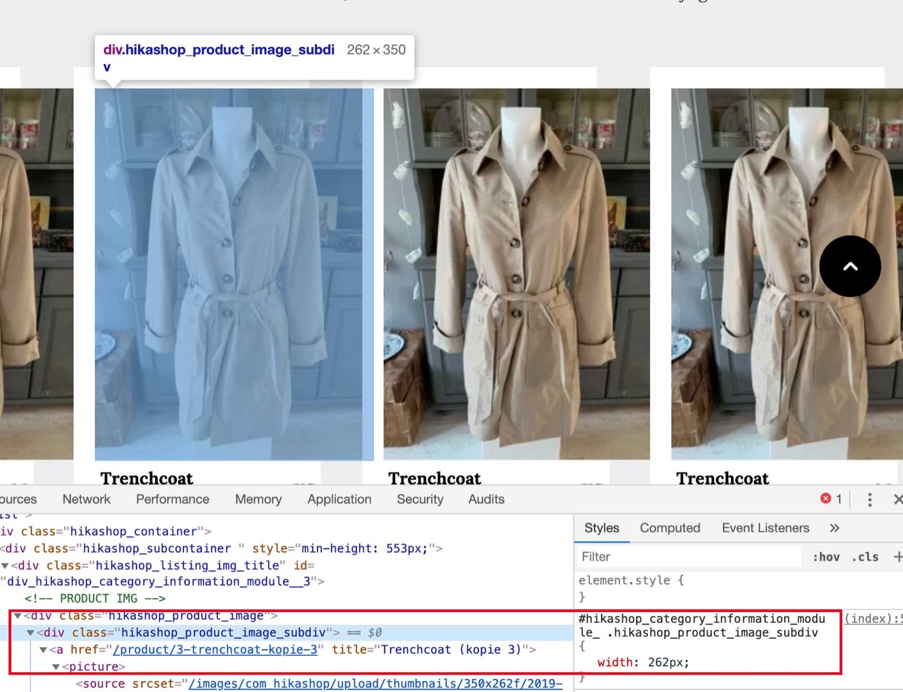Click in the Styles Filter field
This screenshot has width=903, height=692.
[x=689, y=557]
